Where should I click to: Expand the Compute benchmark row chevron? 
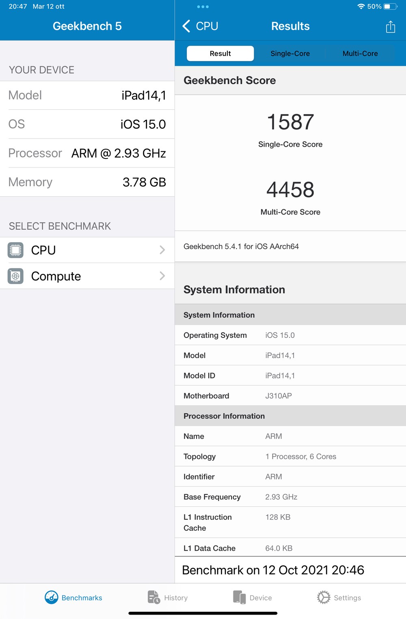click(x=162, y=276)
